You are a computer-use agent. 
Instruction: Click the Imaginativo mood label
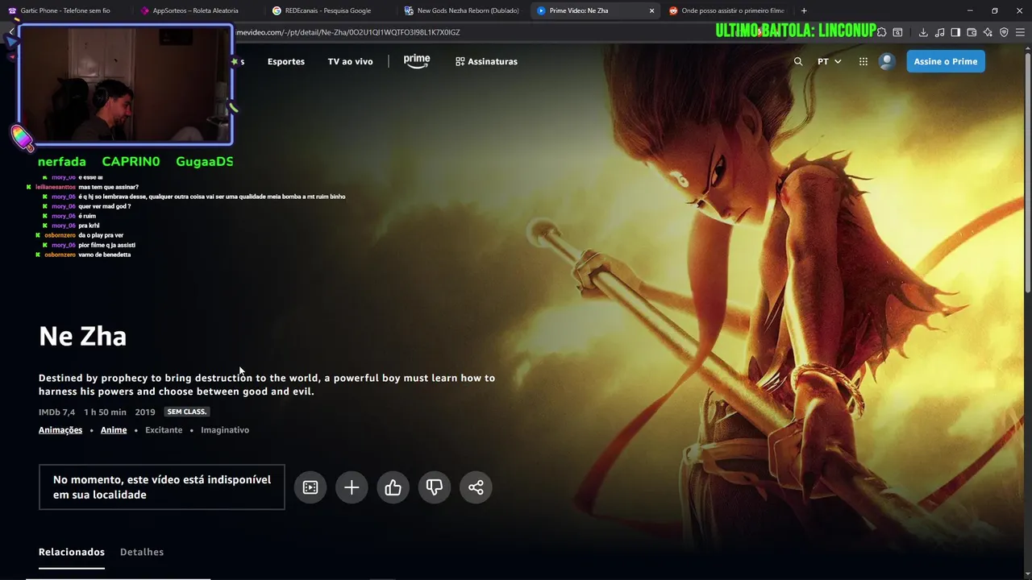(x=225, y=430)
